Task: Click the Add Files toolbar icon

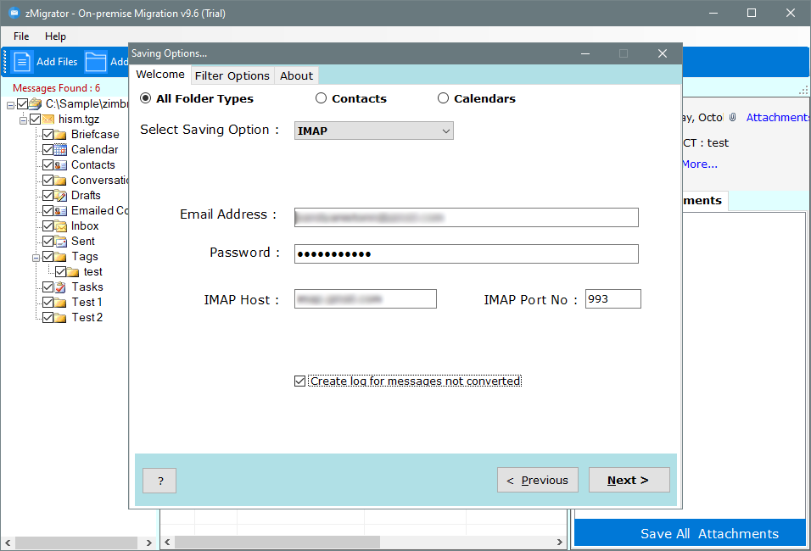Action: click(x=23, y=61)
